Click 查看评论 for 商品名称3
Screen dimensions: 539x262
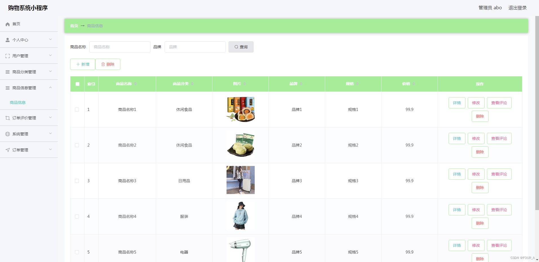pos(499,174)
